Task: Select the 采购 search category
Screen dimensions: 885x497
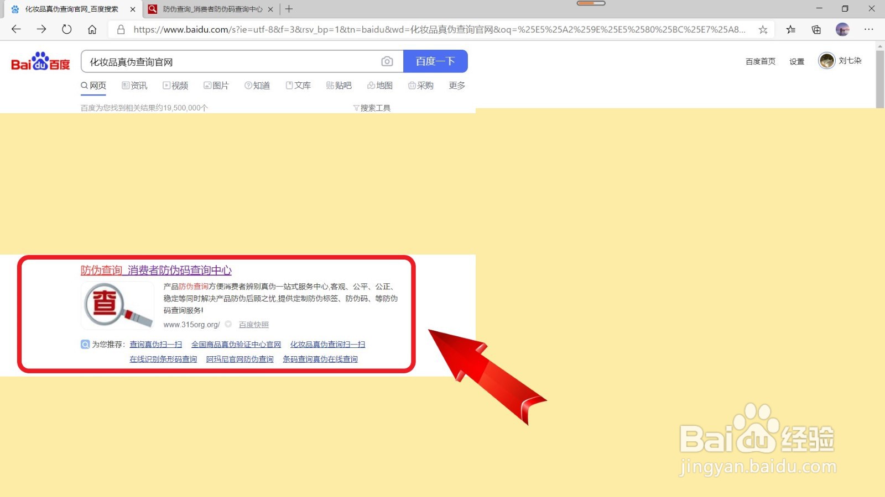Action: coord(421,86)
